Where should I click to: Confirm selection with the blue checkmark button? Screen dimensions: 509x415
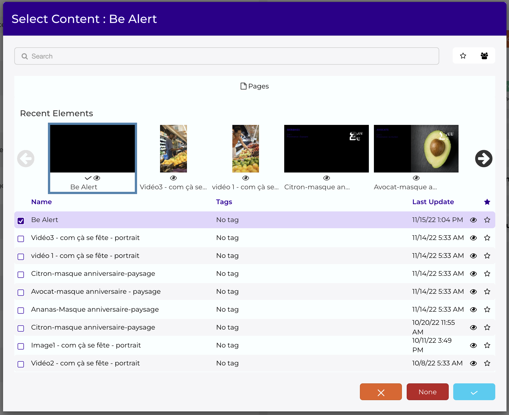[x=474, y=392]
